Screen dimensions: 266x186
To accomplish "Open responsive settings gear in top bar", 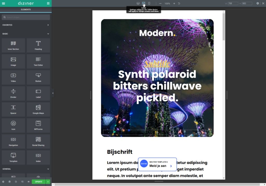I will click(x=258, y=3).
